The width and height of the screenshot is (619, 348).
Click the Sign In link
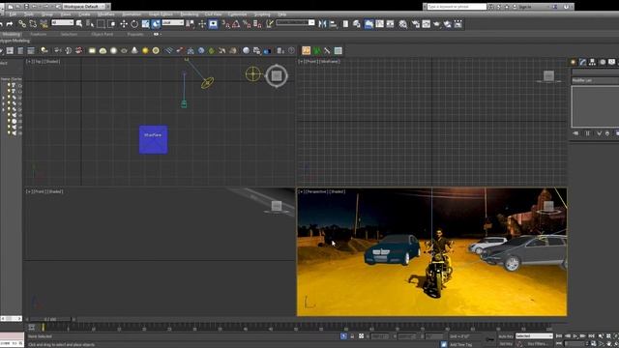(x=525, y=7)
